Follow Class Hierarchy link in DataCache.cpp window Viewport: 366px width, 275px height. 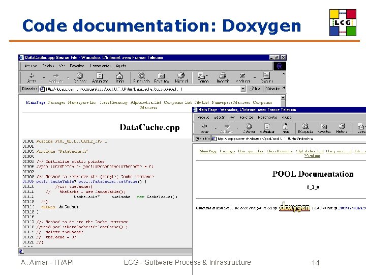[x=113, y=102]
